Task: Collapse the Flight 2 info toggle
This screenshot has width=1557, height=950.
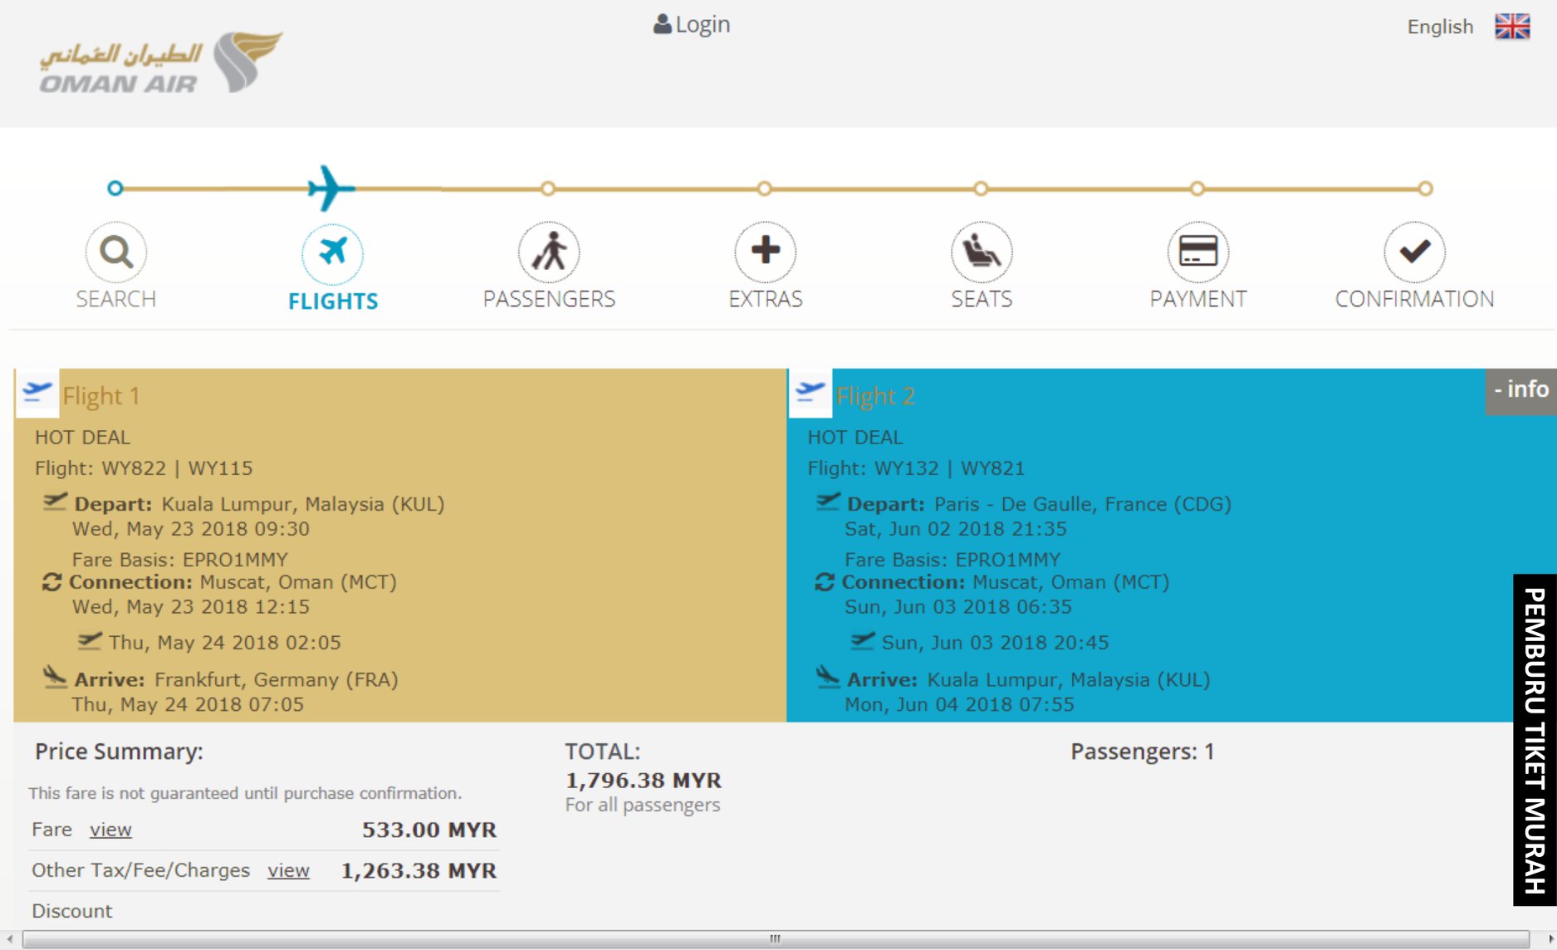Action: [x=1520, y=390]
